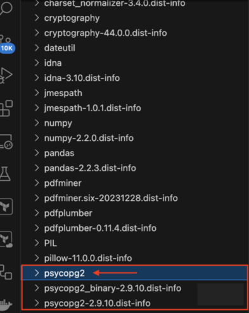
Task: Open the Testing flask icon
Action: pyautogui.click(x=5, y=174)
